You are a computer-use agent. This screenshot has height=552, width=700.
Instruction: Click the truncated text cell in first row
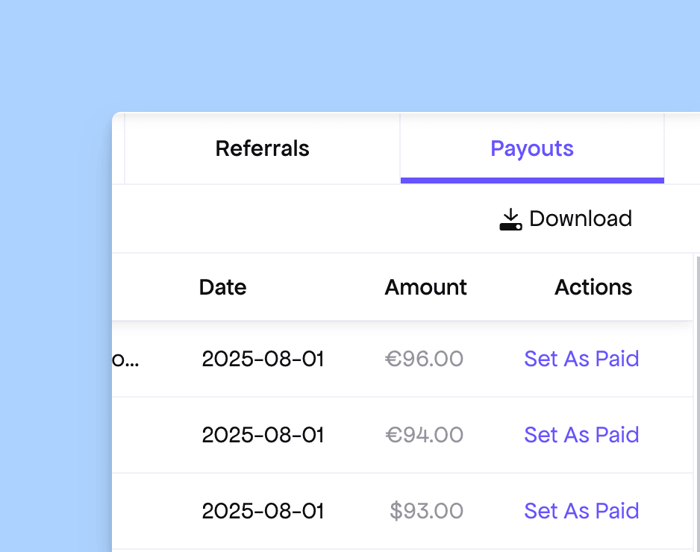(125, 360)
